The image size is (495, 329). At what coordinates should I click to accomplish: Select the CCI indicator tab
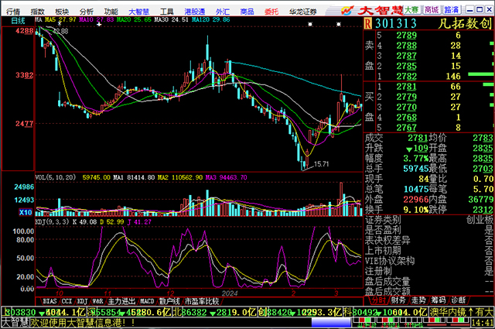coord(67,301)
